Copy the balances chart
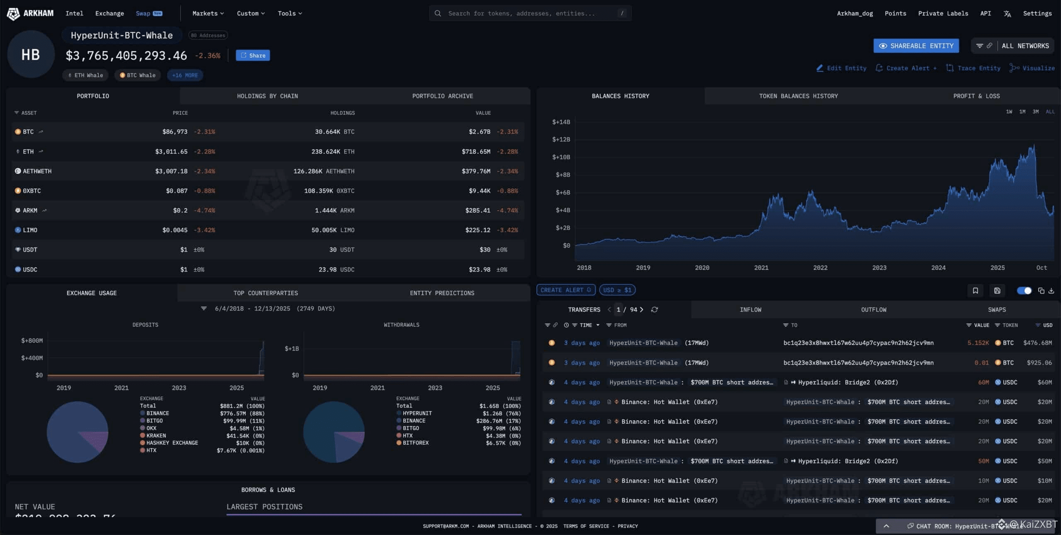Image resolution: width=1061 pixels, height=535 pixels. point(1041,291)
